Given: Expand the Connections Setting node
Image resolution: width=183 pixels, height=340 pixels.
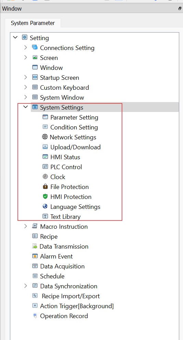Looking at the screenshot, I should pos(26,48).
